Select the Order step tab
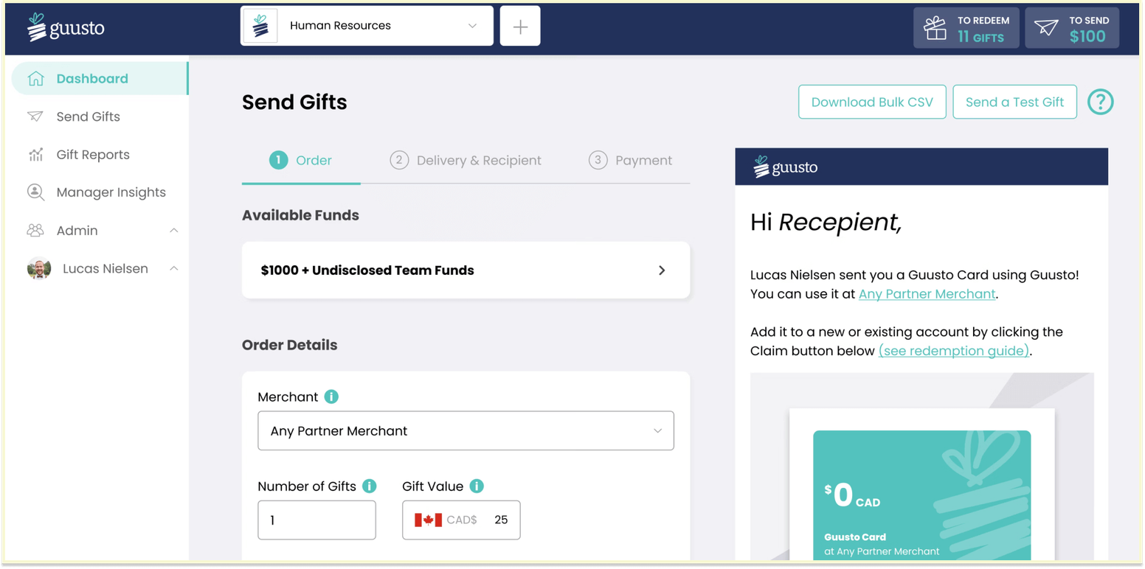 pyautogui.click(x=301, y=161)
